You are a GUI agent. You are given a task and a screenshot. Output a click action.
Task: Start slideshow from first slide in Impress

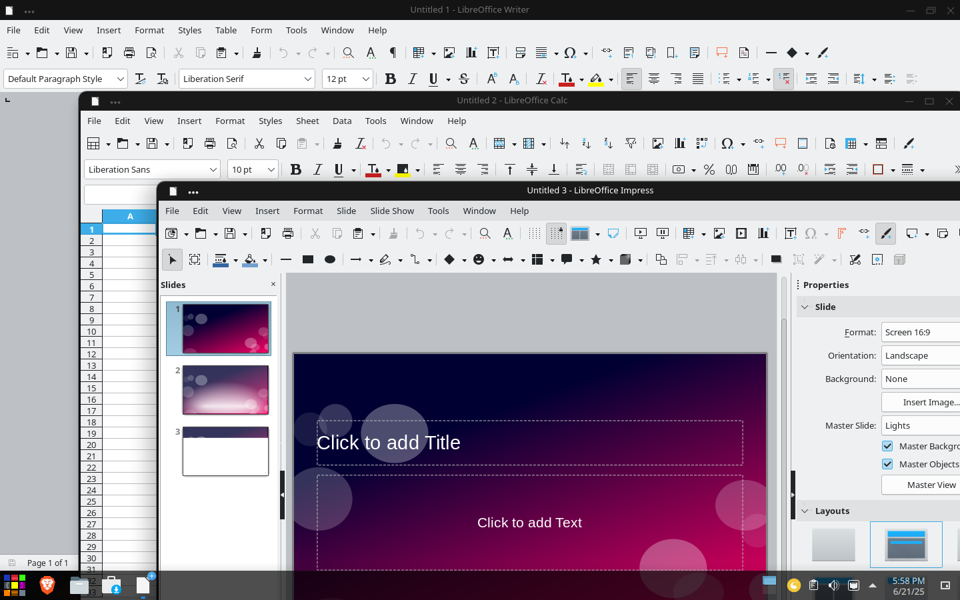pos(641,233)
